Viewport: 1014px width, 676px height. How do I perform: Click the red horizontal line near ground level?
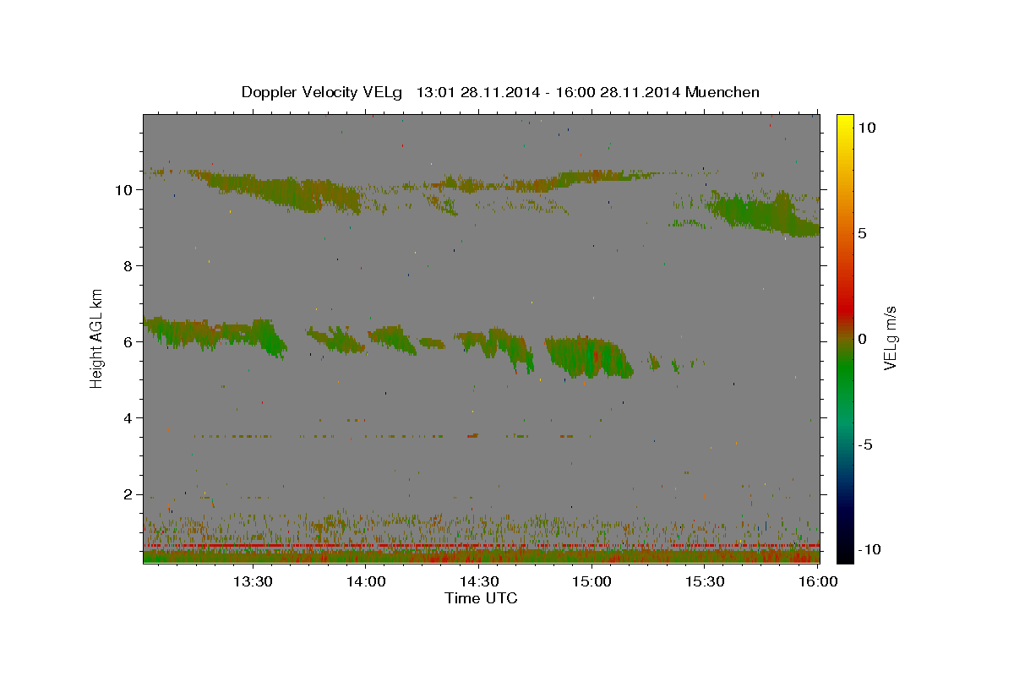(482, 546)
